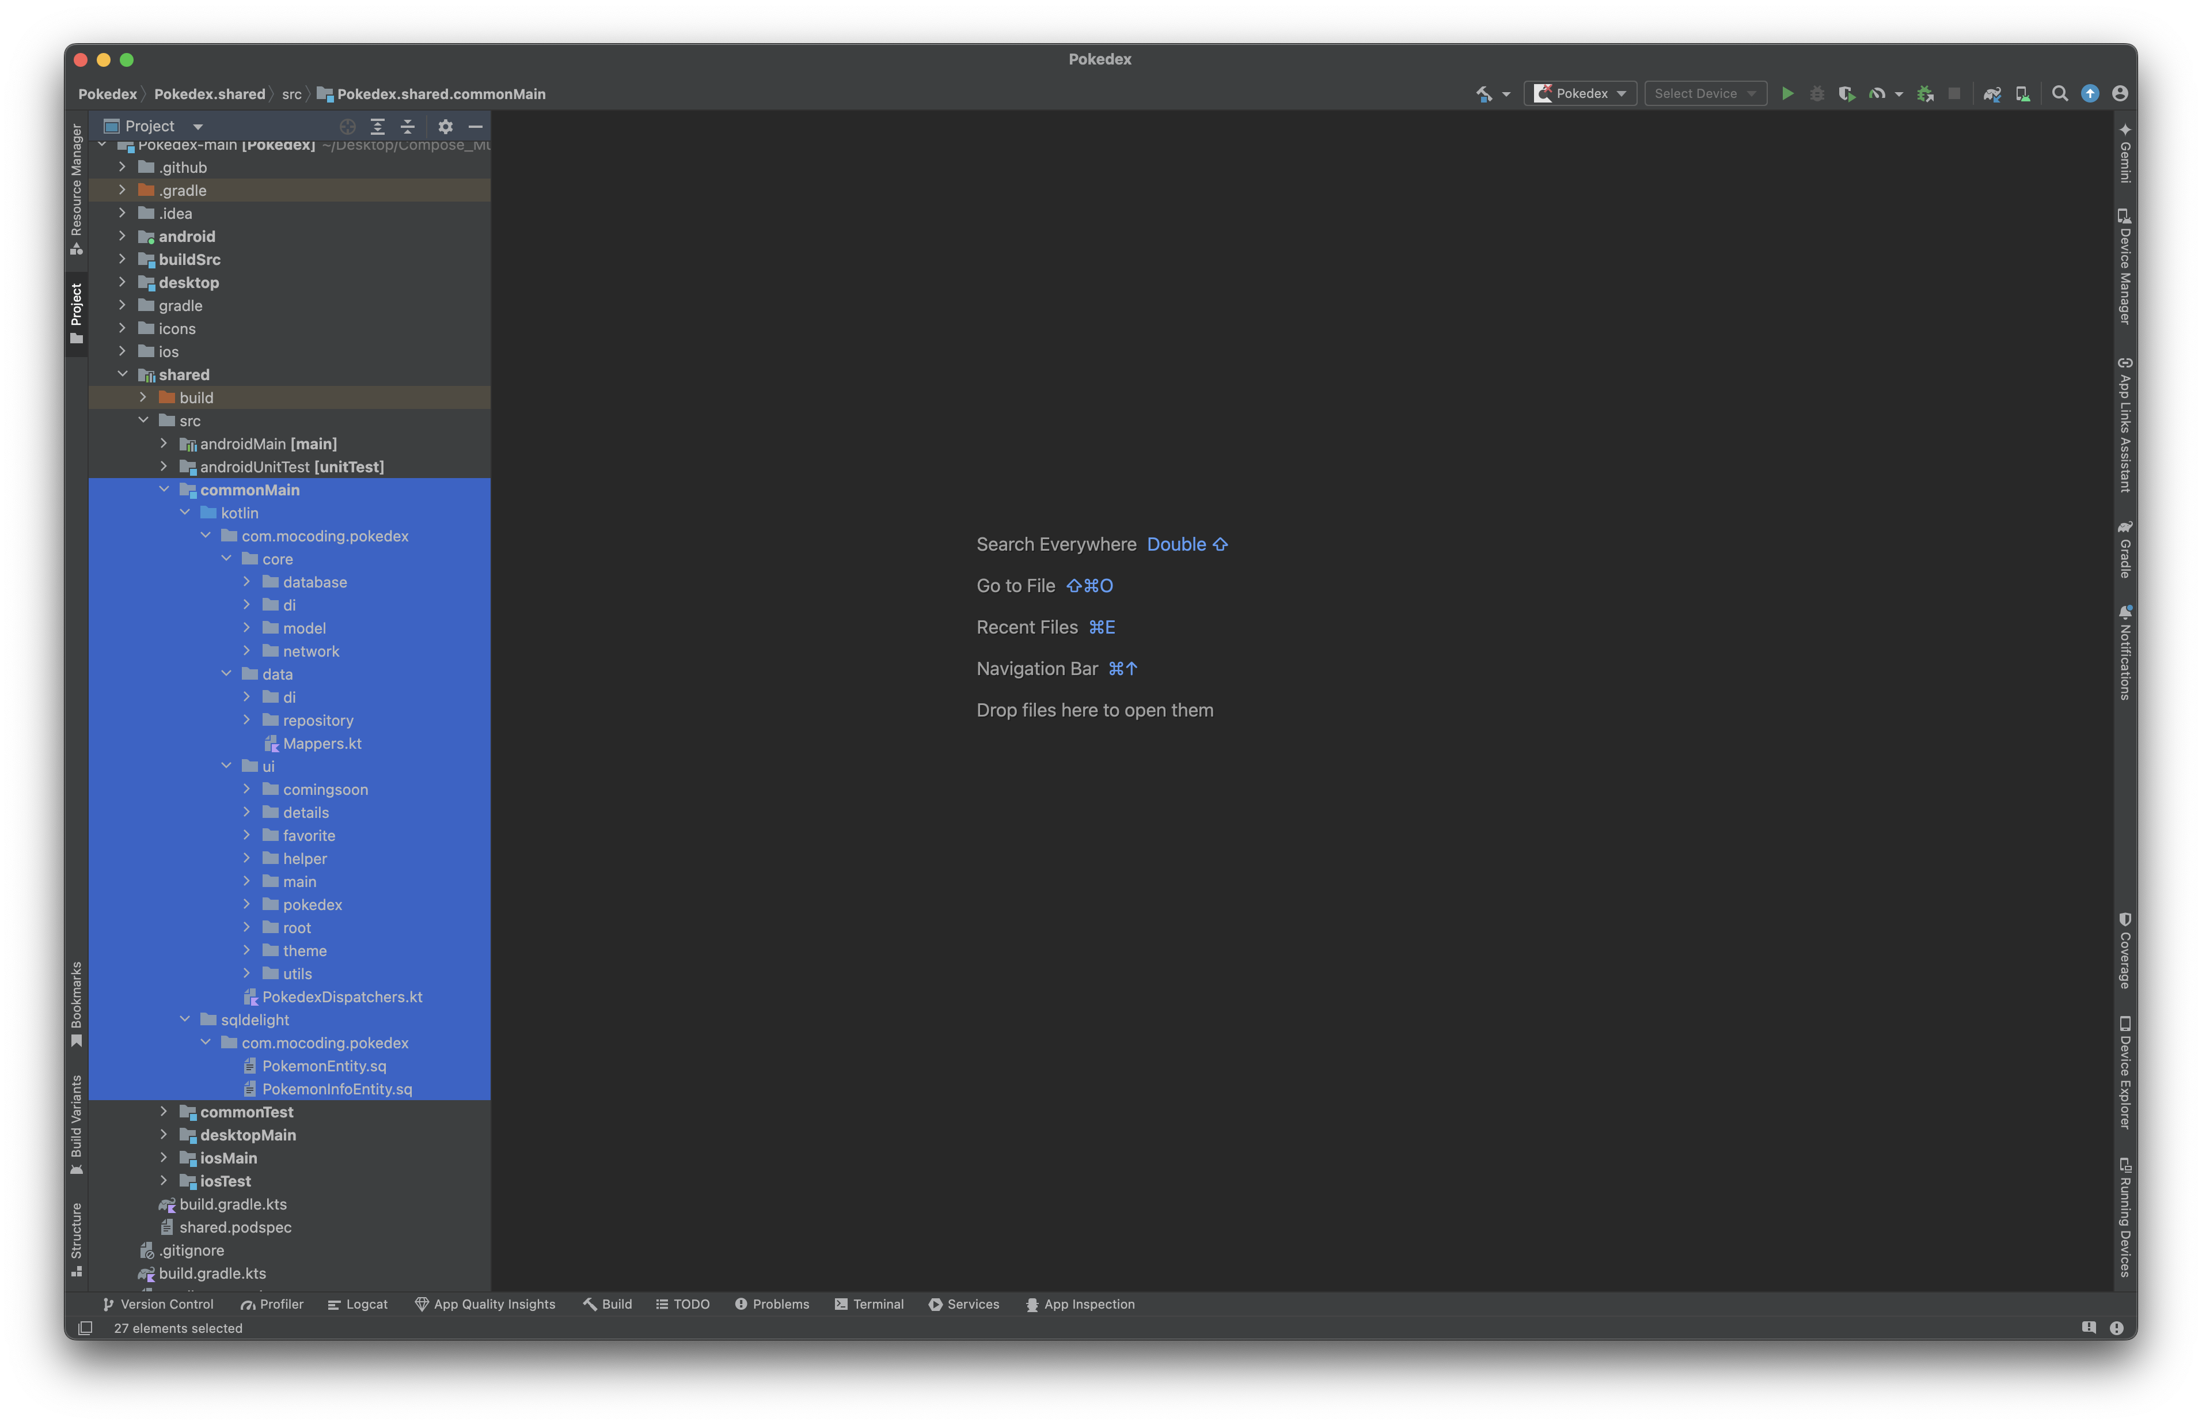Expand the android folder in tree
The image size is (2202, 1425).
(x=122, y=236)
